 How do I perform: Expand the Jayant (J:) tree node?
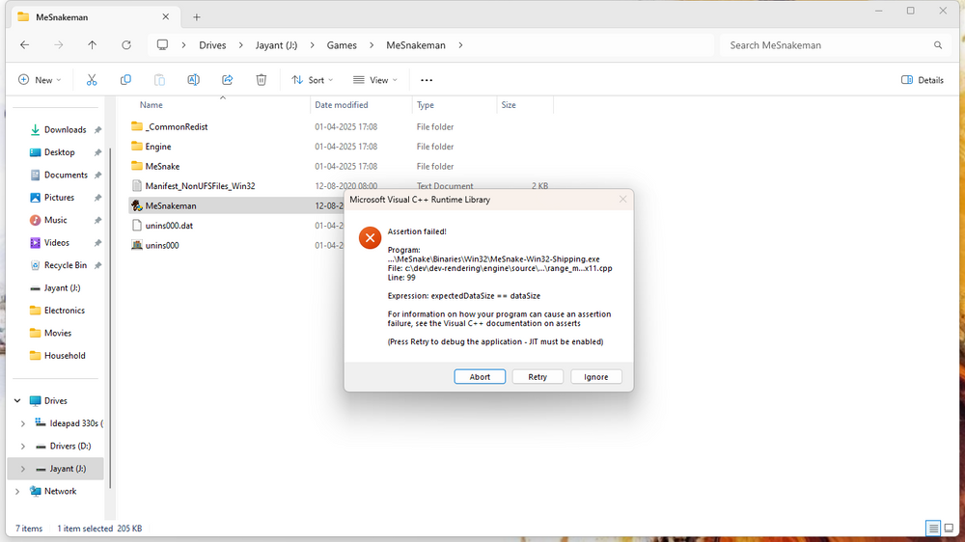click(23, 469)
